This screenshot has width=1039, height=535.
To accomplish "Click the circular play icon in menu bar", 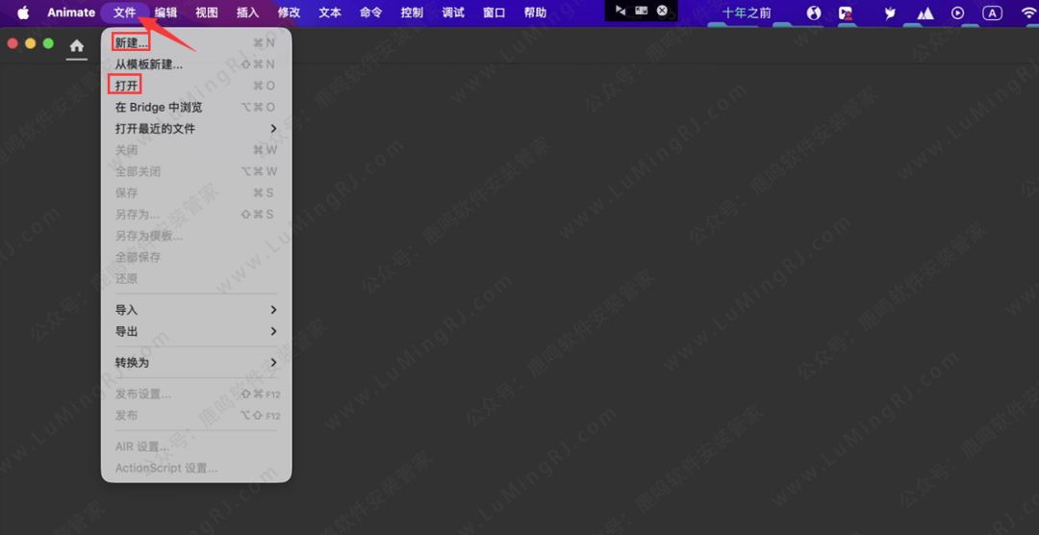I will [957, 13].
